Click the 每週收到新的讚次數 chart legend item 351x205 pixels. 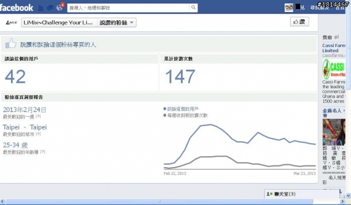click(185, 116)
